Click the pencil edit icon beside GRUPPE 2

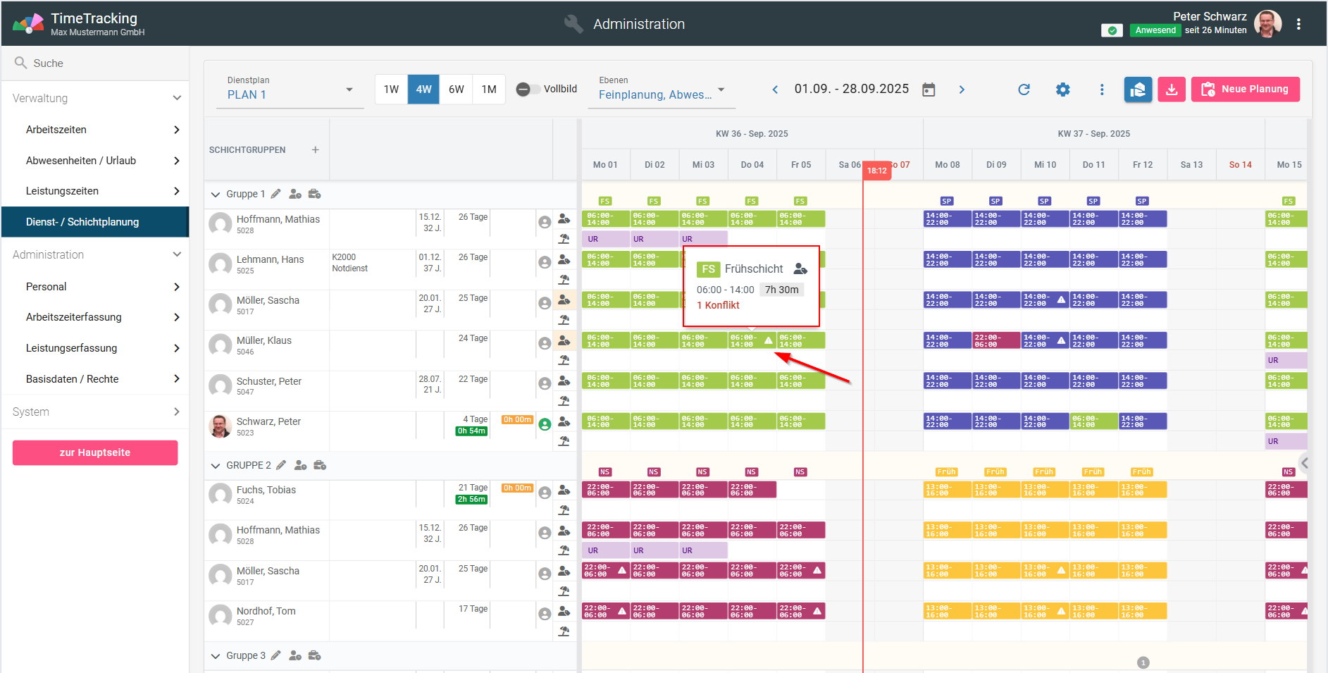point(281,465)
